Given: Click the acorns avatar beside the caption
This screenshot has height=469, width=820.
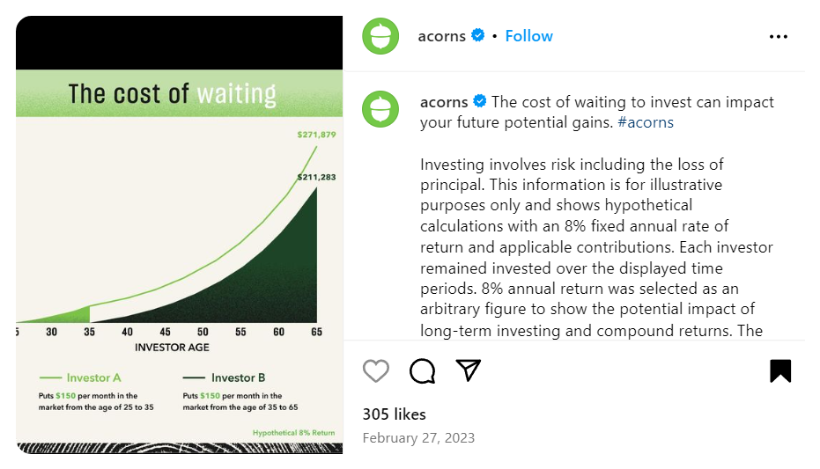Looking at the screenshot, I should coord(380,109).
